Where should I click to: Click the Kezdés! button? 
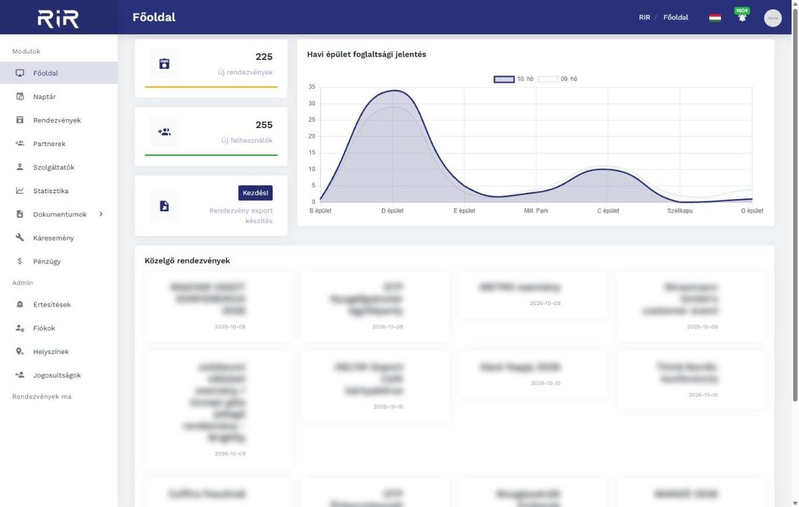click(x=256, y=193)
